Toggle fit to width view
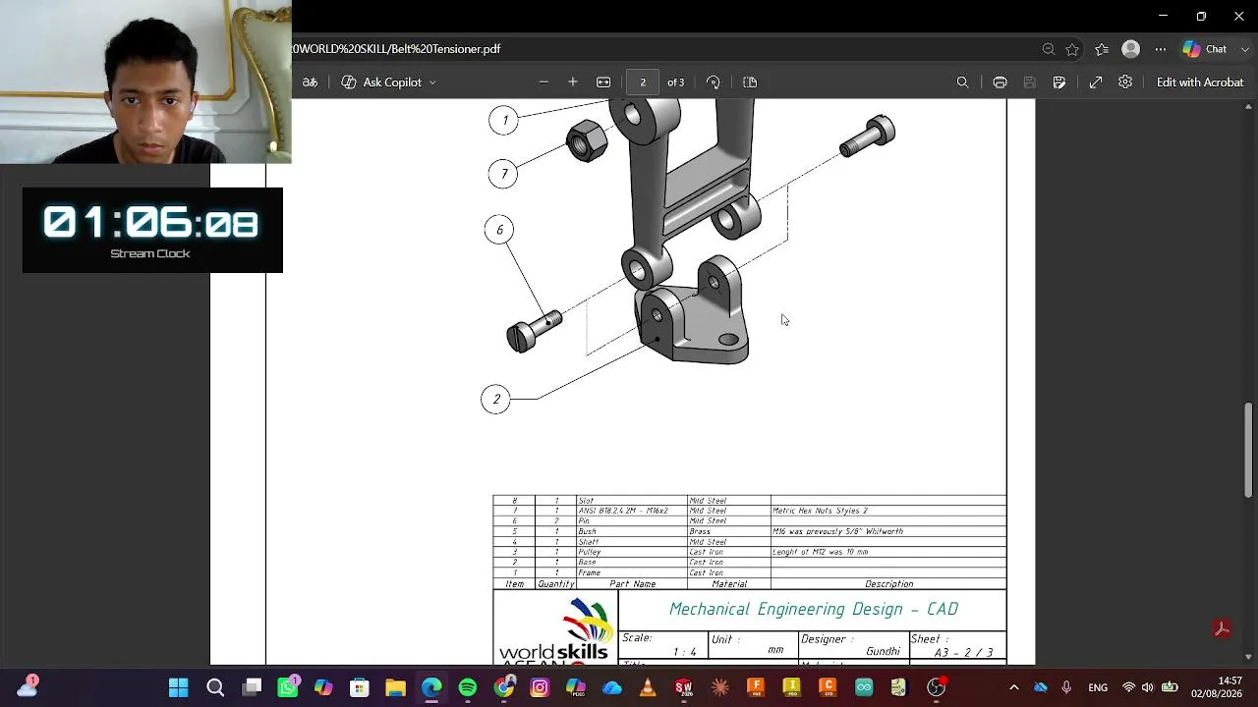The height and width of the screenshot is (707, 1258). [603, 82]
